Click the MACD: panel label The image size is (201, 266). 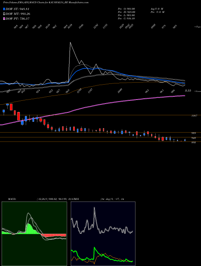click(12, 199)
